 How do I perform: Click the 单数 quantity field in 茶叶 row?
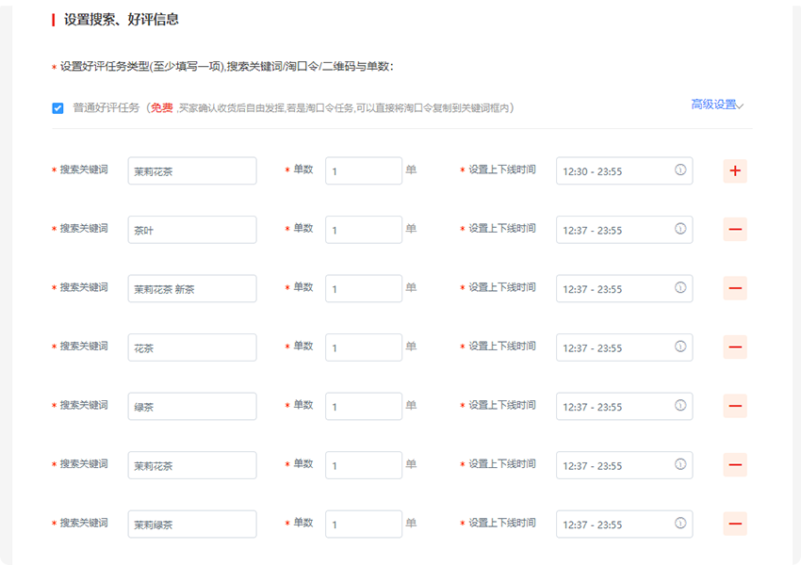[x=364, y=230]
